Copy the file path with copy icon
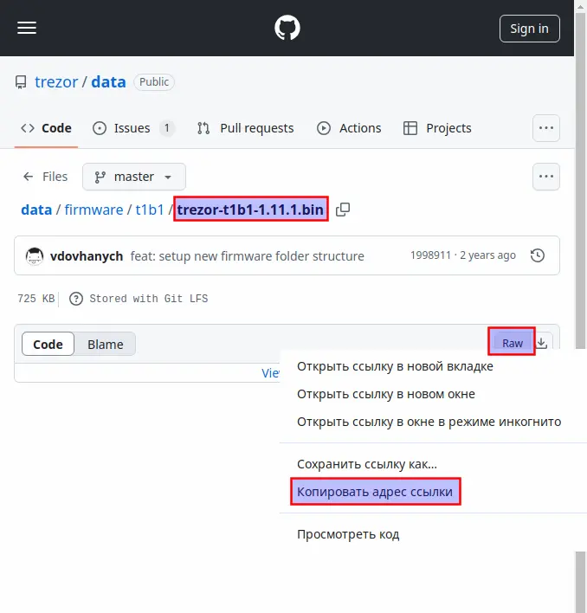 point(343,210)
